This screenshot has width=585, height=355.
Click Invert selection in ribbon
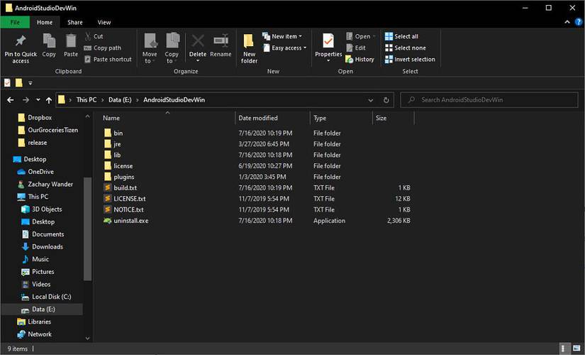[410, 60]
